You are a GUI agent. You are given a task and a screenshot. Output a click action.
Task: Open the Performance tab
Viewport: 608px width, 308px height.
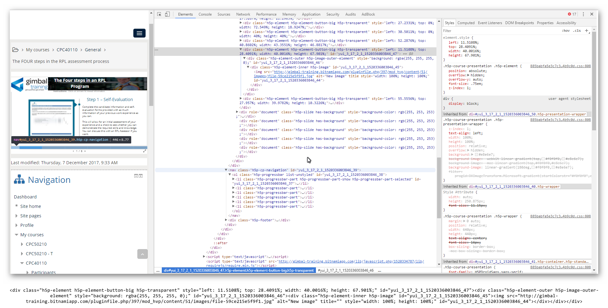tap(266, 14)
